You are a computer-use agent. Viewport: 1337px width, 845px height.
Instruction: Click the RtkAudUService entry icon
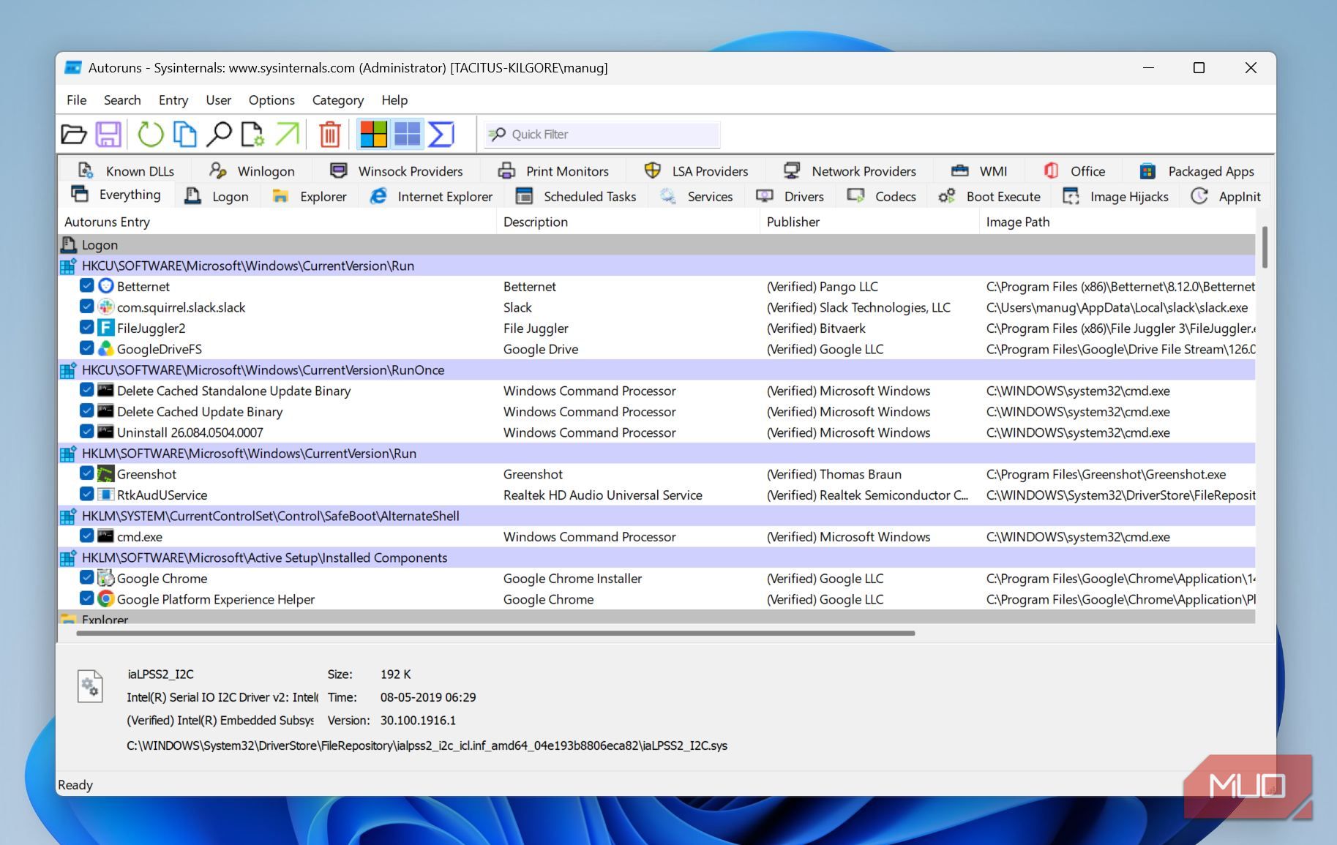[x=106, y=495]
